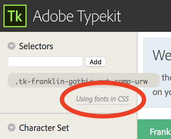171x139 pixels.
Task: Click the 'on yo' text line in notice
Action: pyautogui.click(x=162, y=93)
